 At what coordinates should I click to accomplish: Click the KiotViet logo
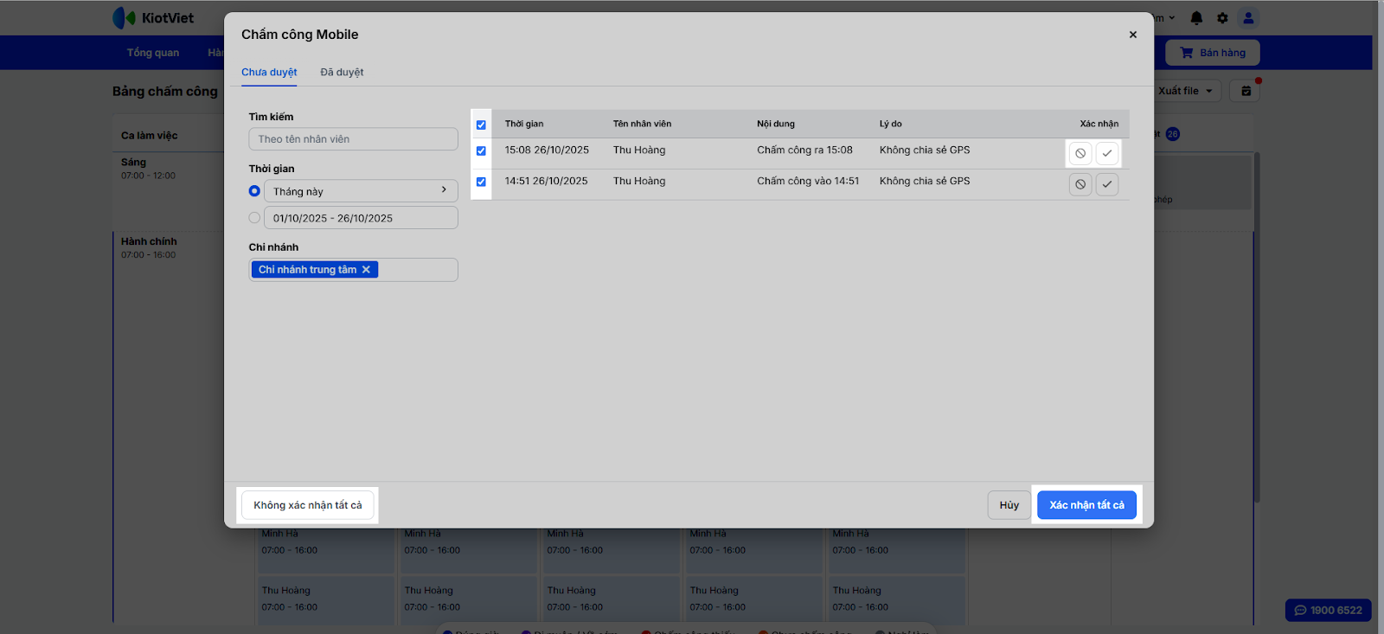pyautogui.click(x=153, y=17)
